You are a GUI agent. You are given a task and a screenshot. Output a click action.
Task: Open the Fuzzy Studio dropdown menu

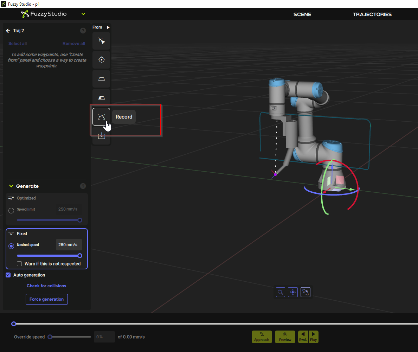point(83,14)
